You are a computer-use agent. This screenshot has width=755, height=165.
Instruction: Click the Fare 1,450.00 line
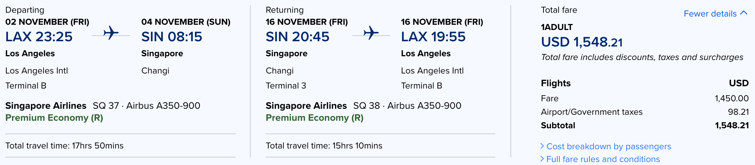pyautogui.click(x=644, y=98)
